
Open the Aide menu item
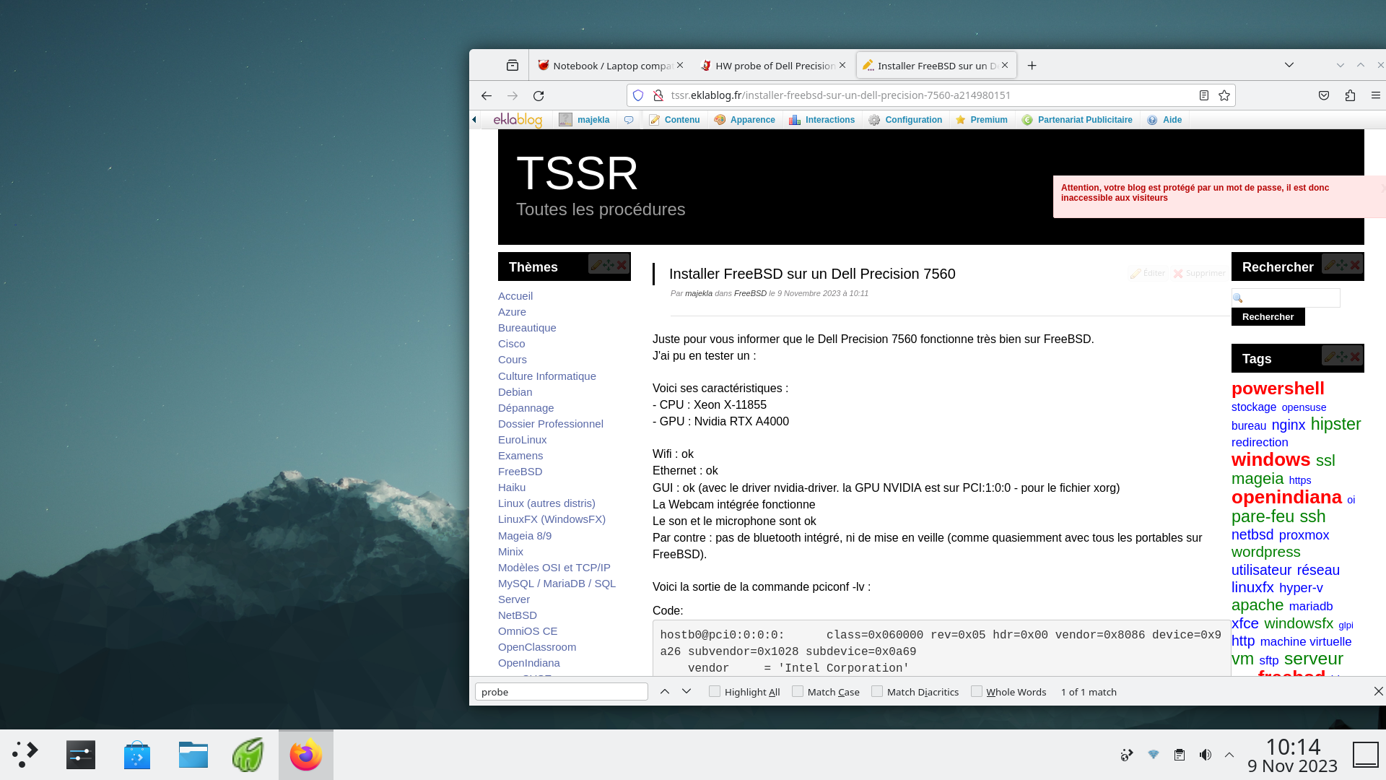click(1164, 120)
